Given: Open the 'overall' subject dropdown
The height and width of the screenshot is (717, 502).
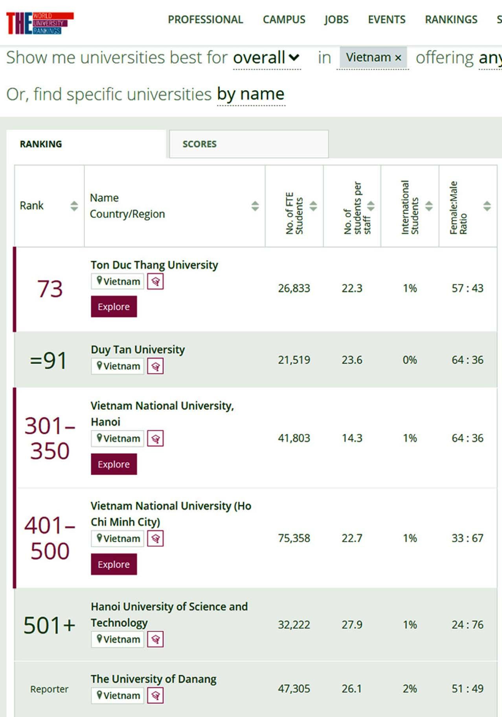Looking at the screenshot, I should tap(267, 58).
